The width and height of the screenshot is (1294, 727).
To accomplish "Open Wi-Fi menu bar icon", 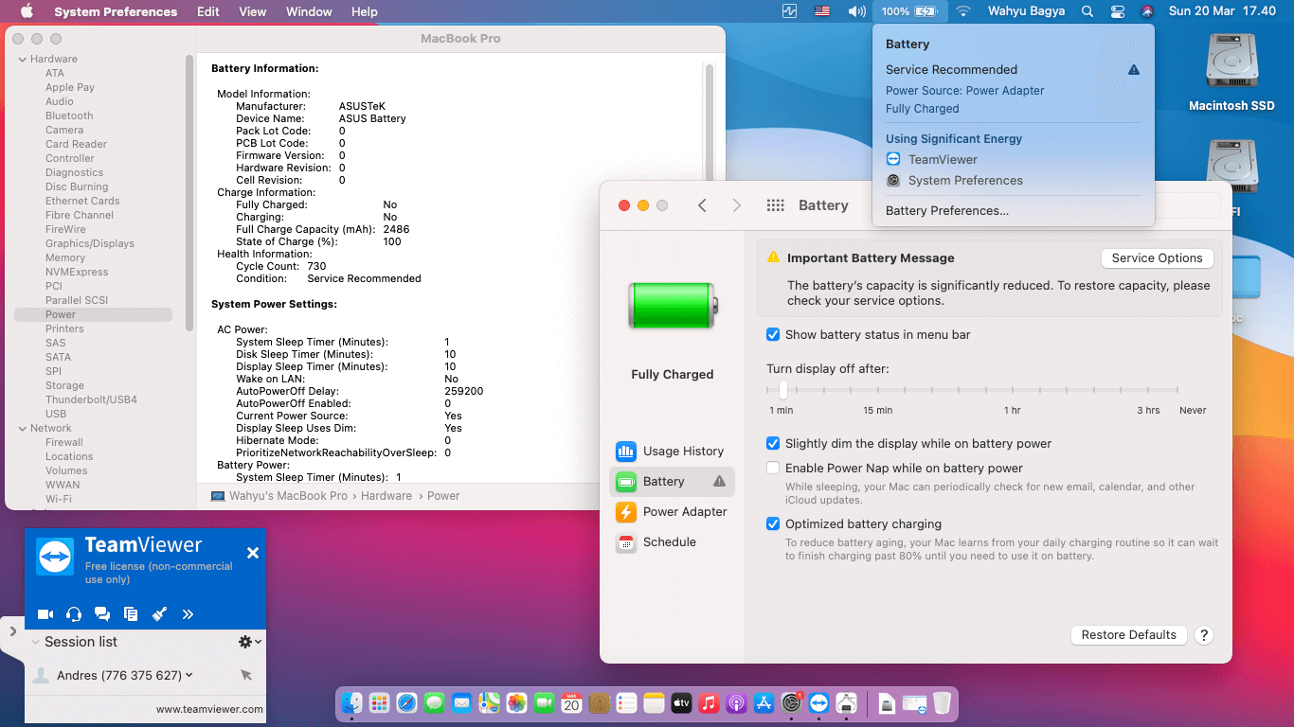I will coord(962,11).
